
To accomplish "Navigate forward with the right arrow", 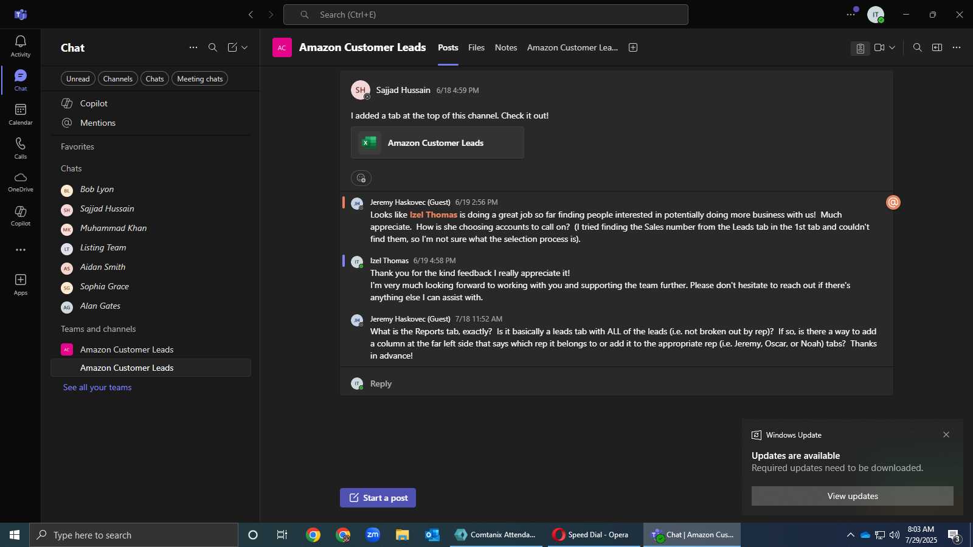I will [x=271, y=15].
